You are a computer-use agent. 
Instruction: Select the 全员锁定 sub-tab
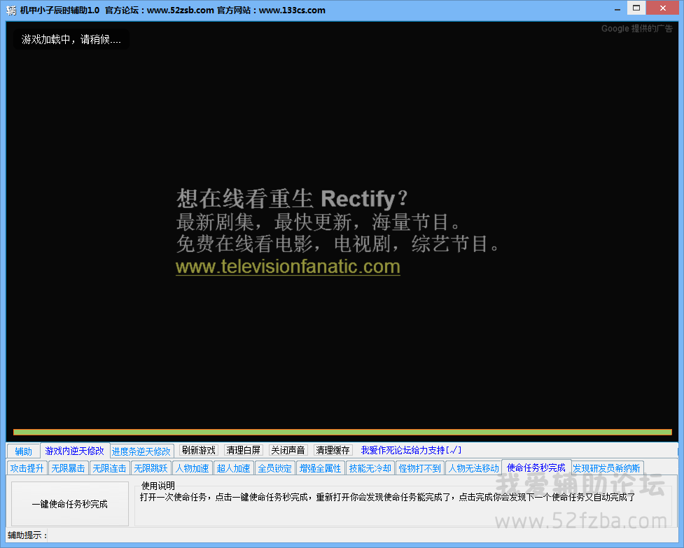[x=274, y=468]
